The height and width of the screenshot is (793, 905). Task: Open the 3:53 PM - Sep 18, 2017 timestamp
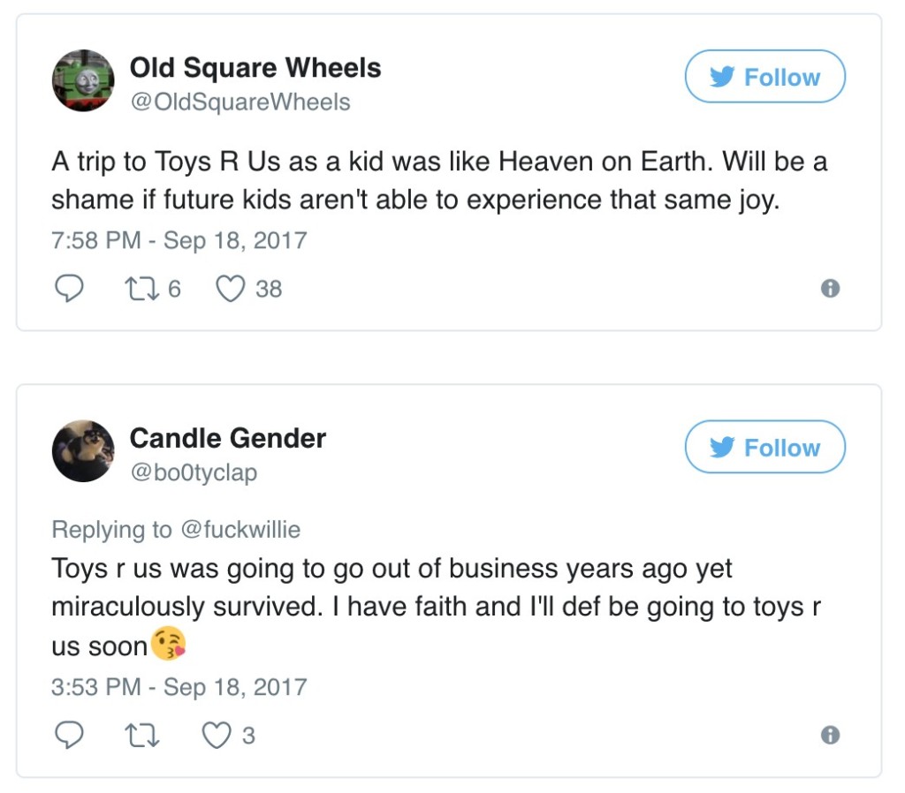pos(179,687)
